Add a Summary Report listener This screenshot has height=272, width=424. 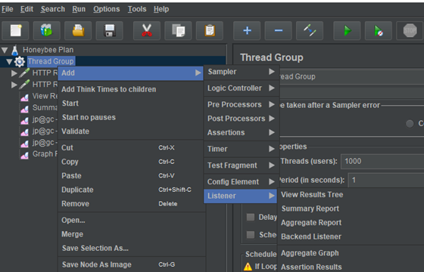(351, 209)
